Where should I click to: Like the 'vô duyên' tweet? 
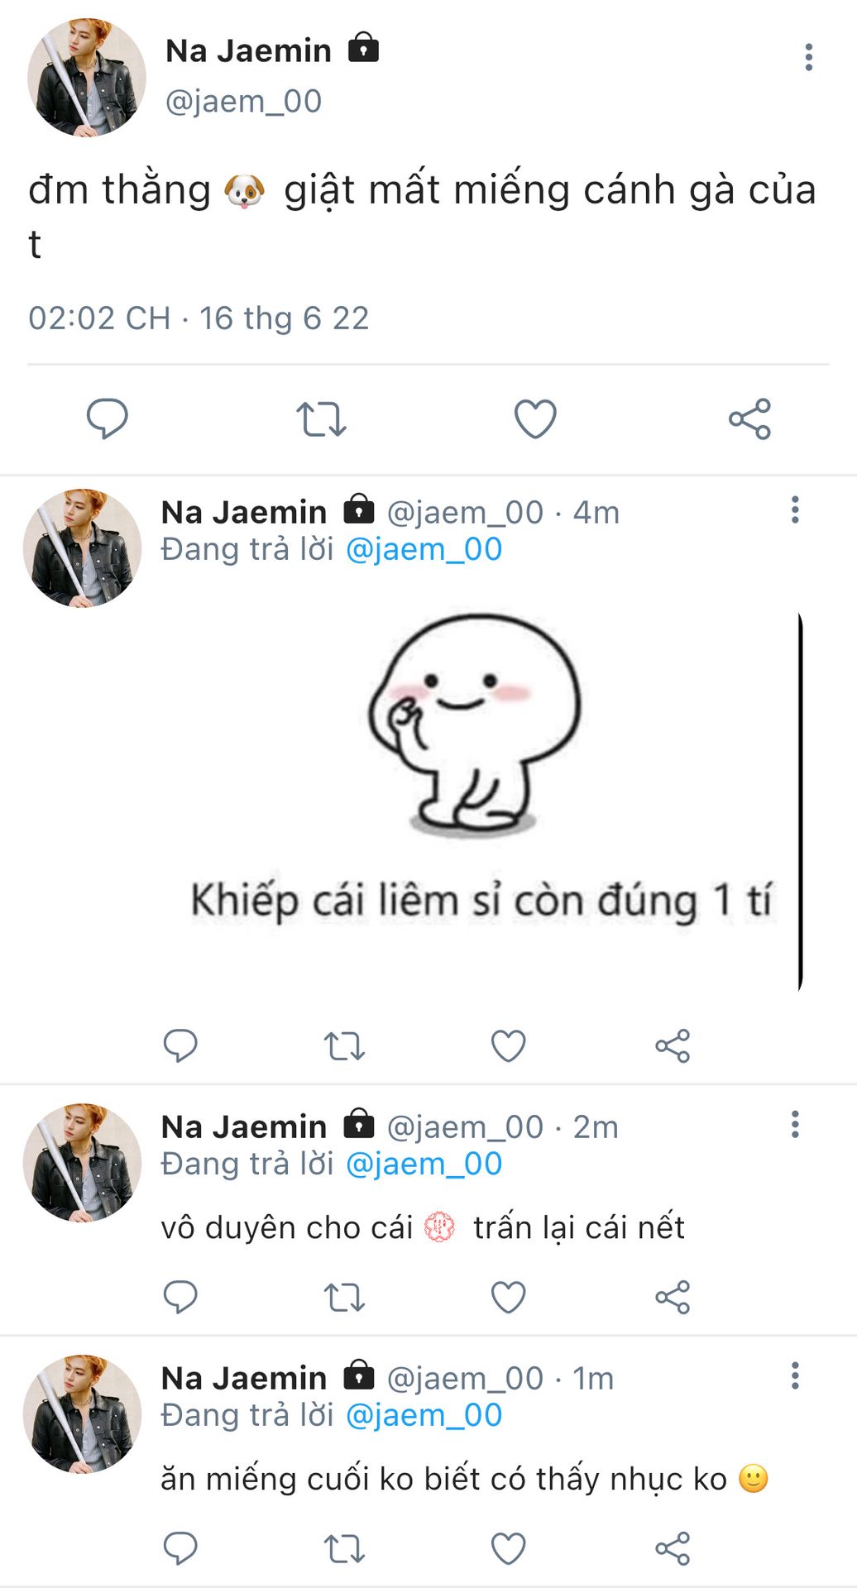click(x=508, y=1297)
